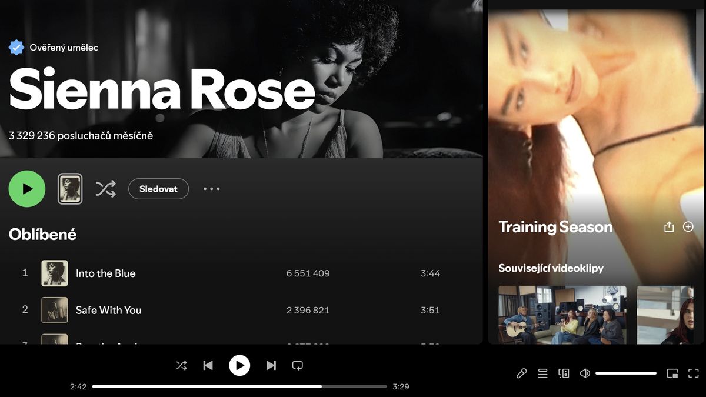The image size is (706, 397).
Task: Toggle repeat in the player bar
Action: (298, 365)
